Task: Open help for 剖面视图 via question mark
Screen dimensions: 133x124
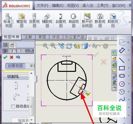Action: coord(31,51)
